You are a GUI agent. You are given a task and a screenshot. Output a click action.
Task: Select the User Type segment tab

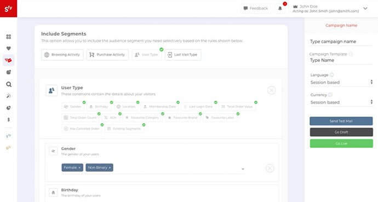point(147,55)
